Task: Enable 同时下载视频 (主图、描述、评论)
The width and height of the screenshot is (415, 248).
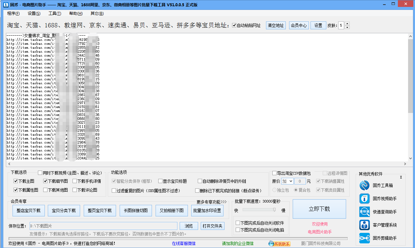Action: tap(40, 173)
